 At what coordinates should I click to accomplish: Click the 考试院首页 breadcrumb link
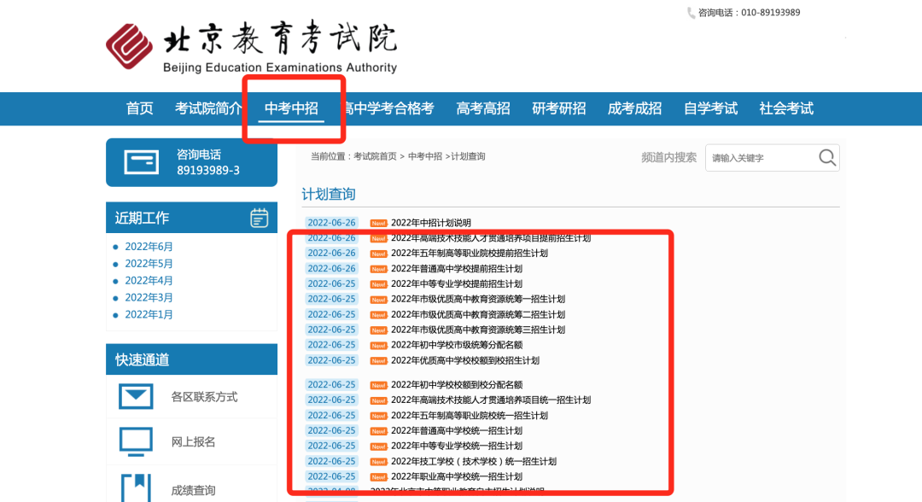375,157
